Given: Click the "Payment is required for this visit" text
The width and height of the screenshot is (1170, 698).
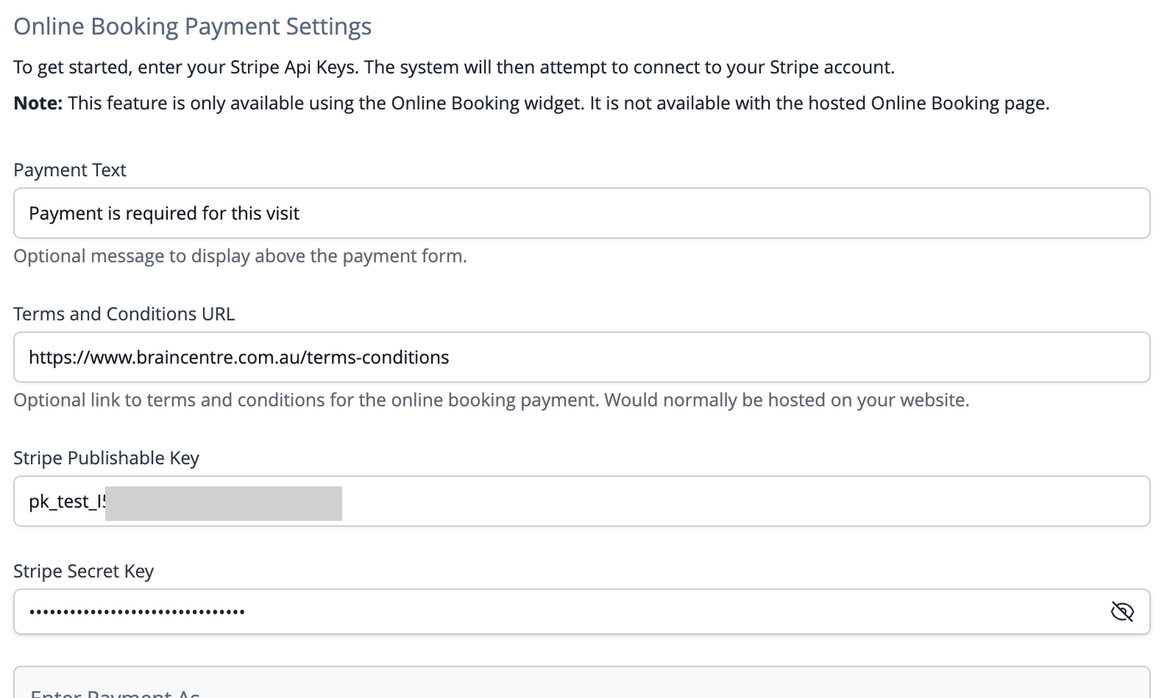Looking at the screenshot, I should tap(164, 213).
